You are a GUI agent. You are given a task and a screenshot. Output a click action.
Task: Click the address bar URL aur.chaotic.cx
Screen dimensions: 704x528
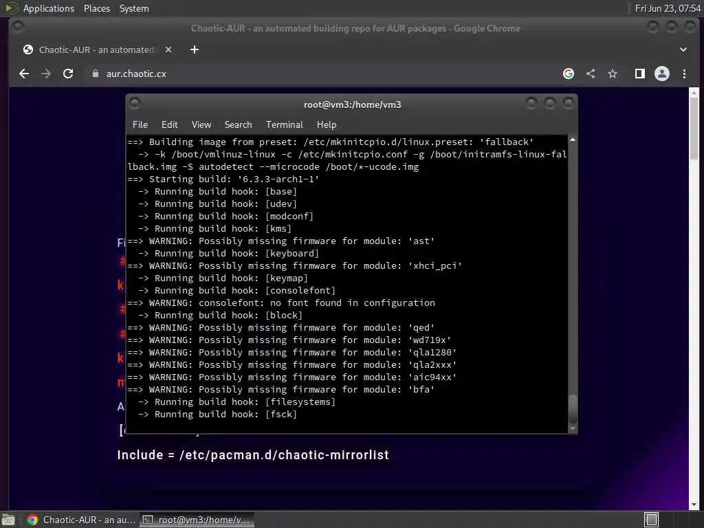pos(136,74)
